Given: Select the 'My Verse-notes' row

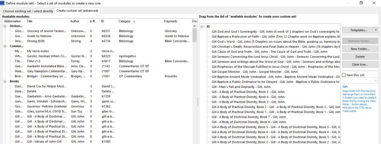Looking at the screenshot, I should pos(97,51).
